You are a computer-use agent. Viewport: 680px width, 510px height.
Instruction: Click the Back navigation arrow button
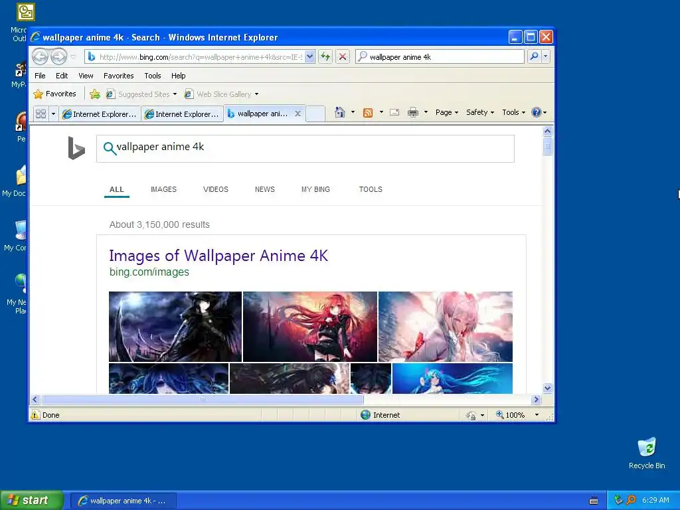41,56
